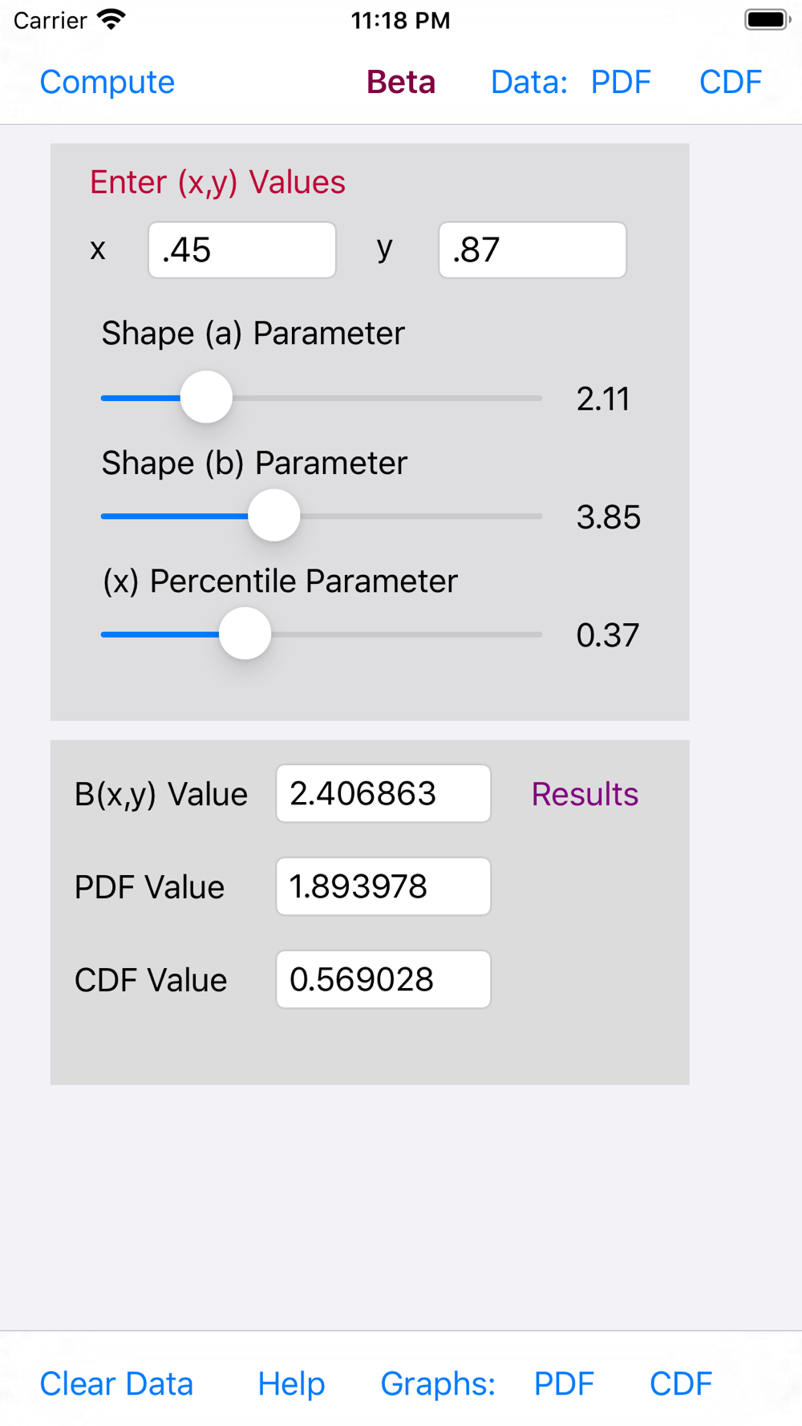Viewport: 802px width, 1426px height.
Task: Select the PDF Value result field
Action: coord(383,886)
